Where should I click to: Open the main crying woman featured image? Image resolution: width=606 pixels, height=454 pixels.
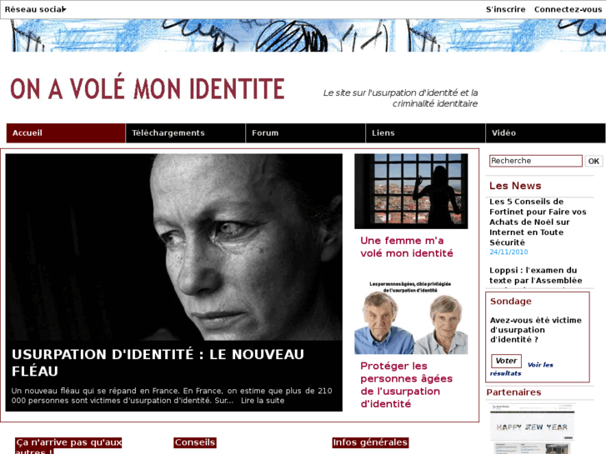point(174,247)
